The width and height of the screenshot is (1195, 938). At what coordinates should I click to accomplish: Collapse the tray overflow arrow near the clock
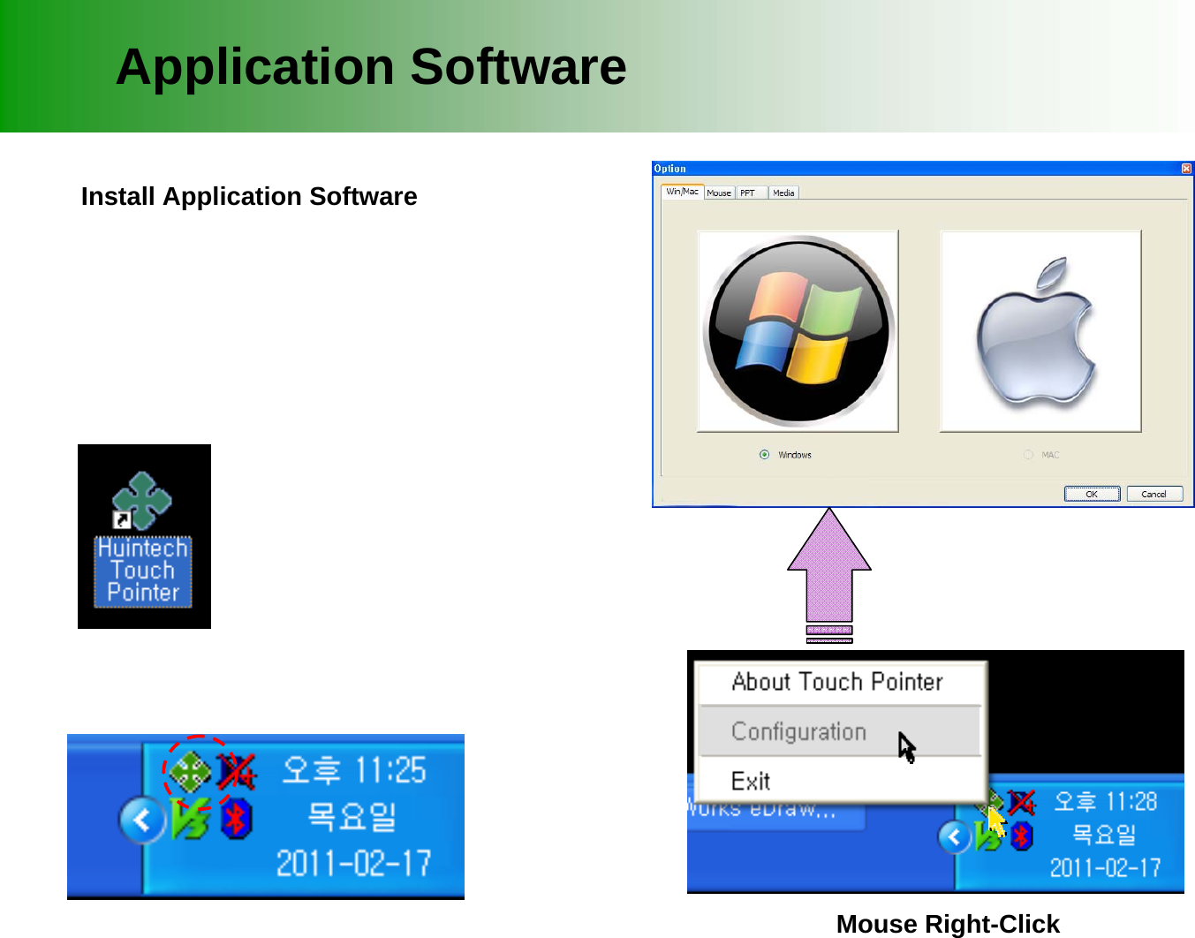tap(954, 837)
